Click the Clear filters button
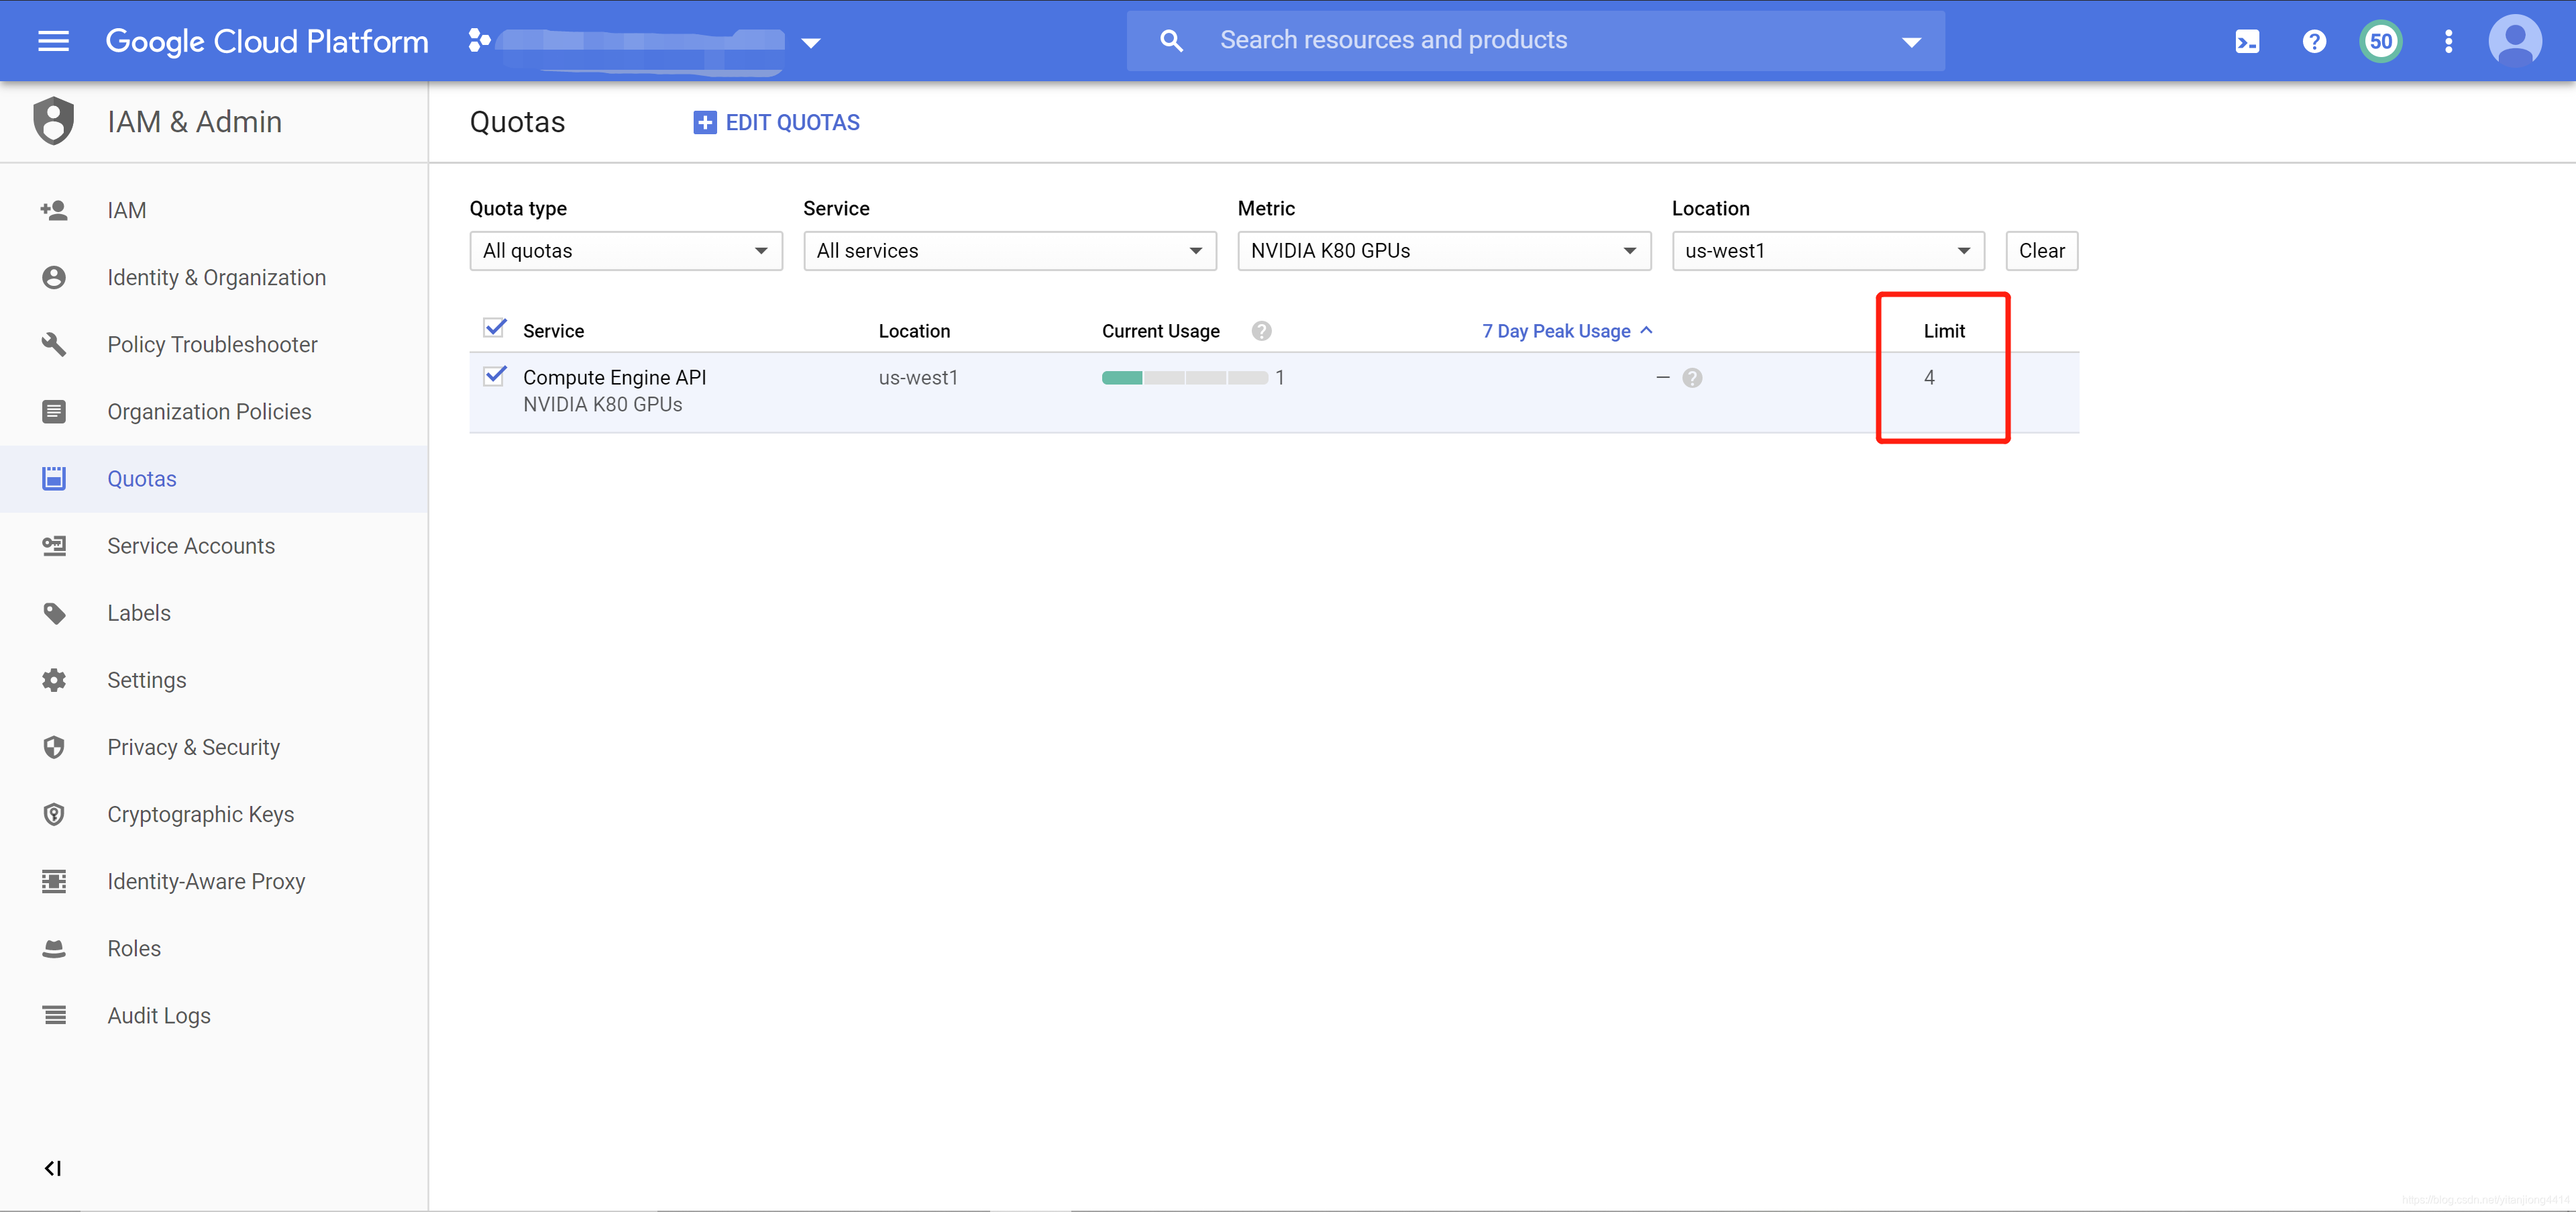Screen dimensions: 2576x1212 coord(2041,251)
